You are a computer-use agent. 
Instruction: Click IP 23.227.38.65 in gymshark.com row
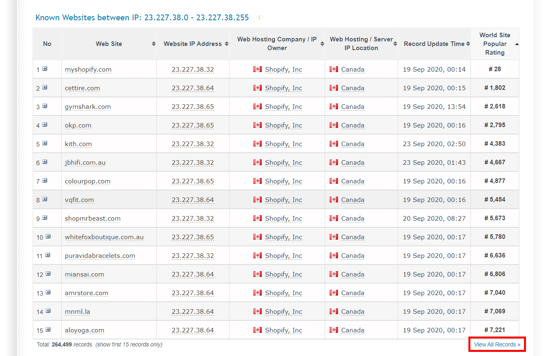pyautogui.click(x=193, y=107)
